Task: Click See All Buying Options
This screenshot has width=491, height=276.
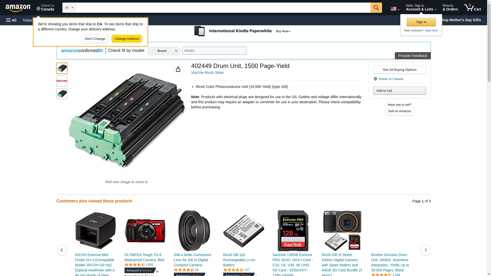Action: pos(399,70)
